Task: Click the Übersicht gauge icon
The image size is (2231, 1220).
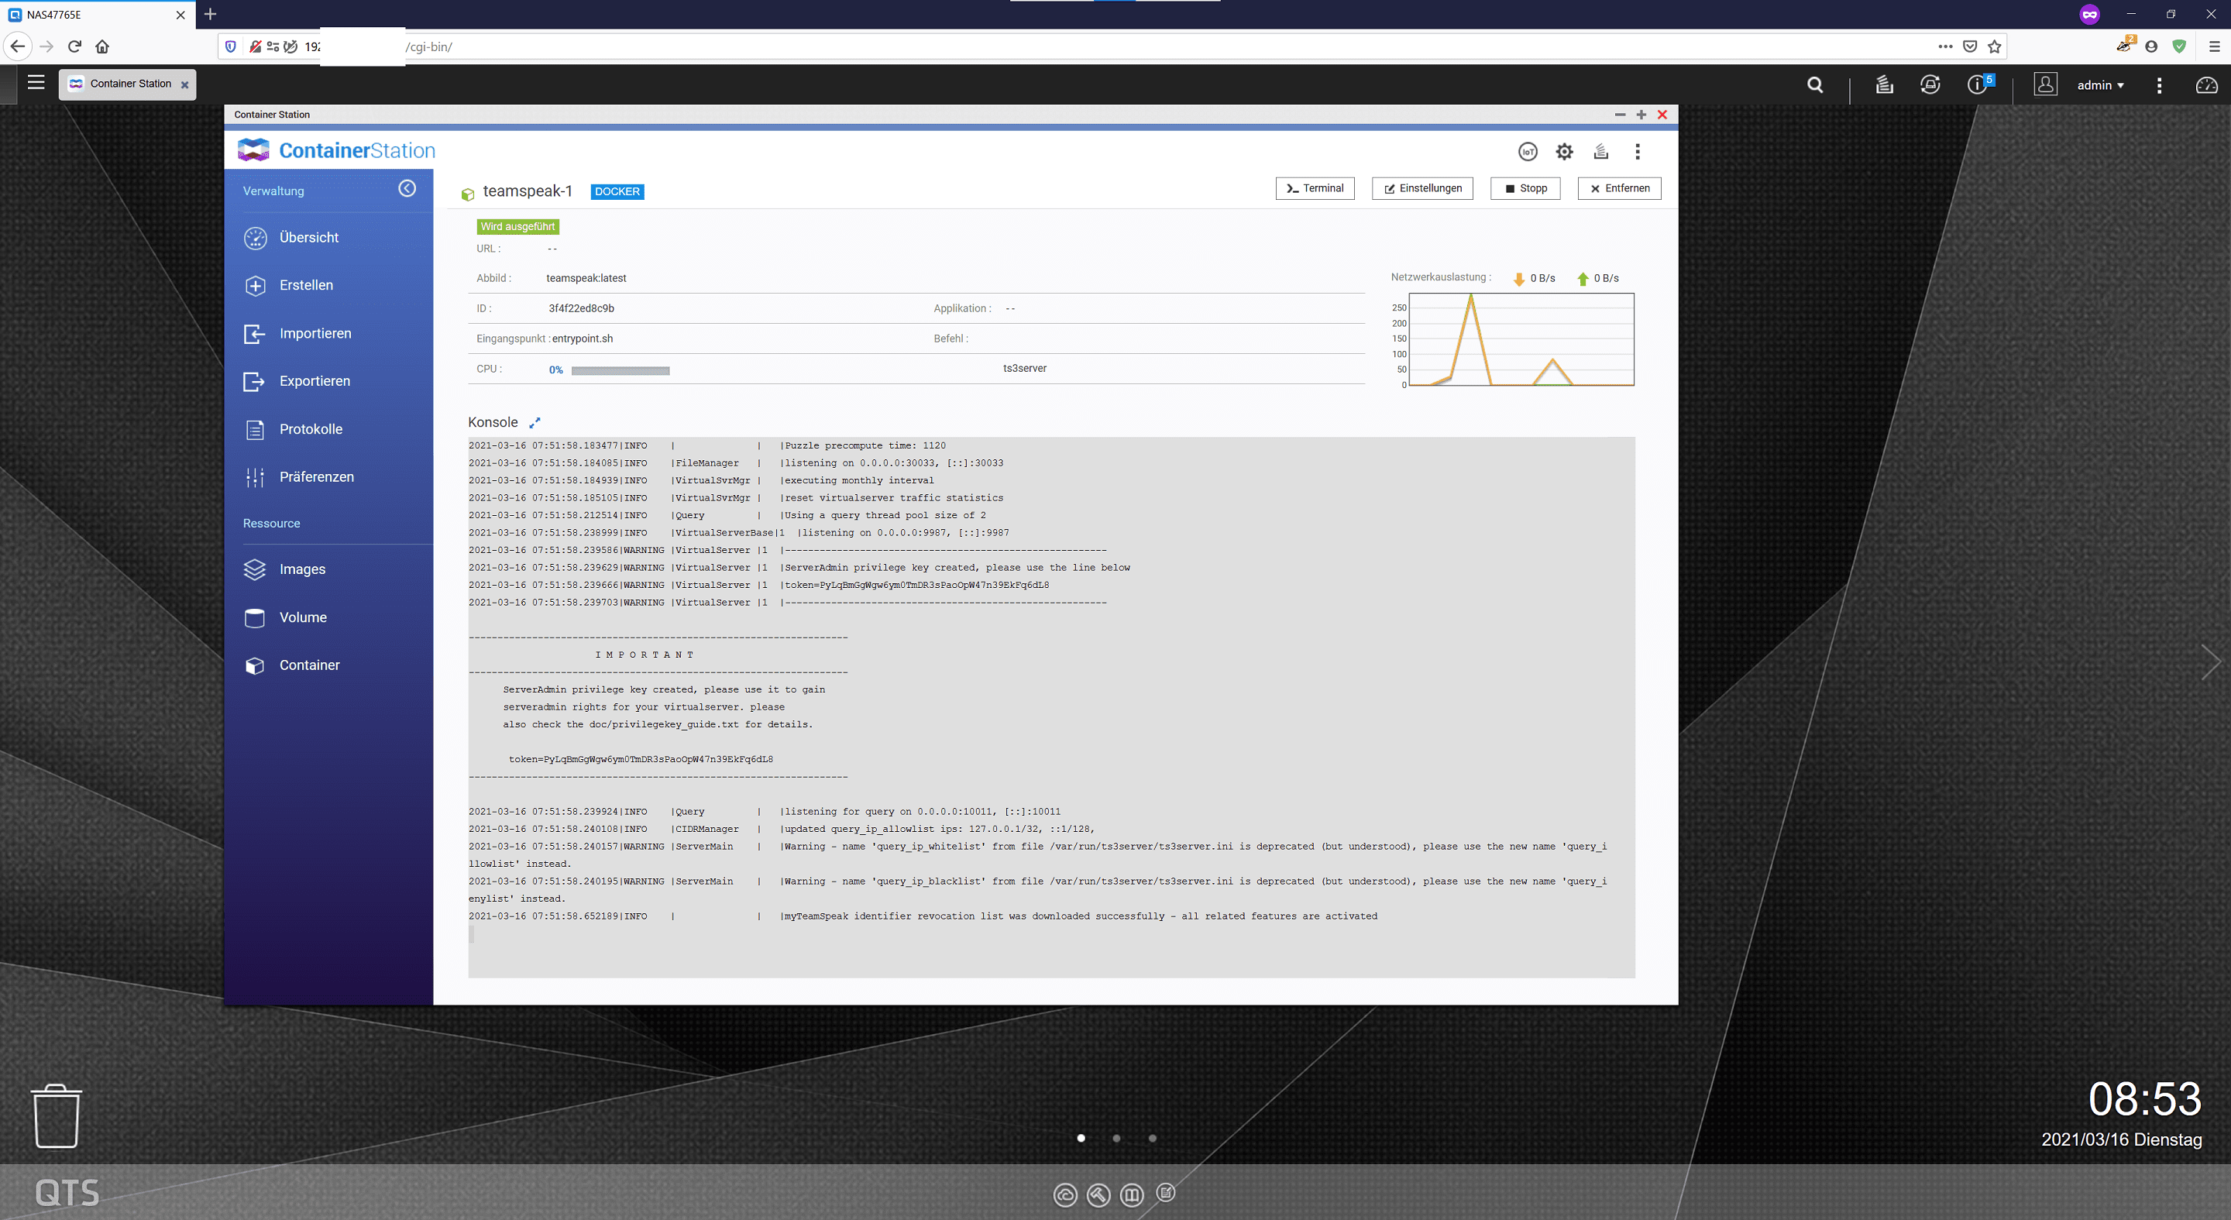Action: (x=256, y=238)
